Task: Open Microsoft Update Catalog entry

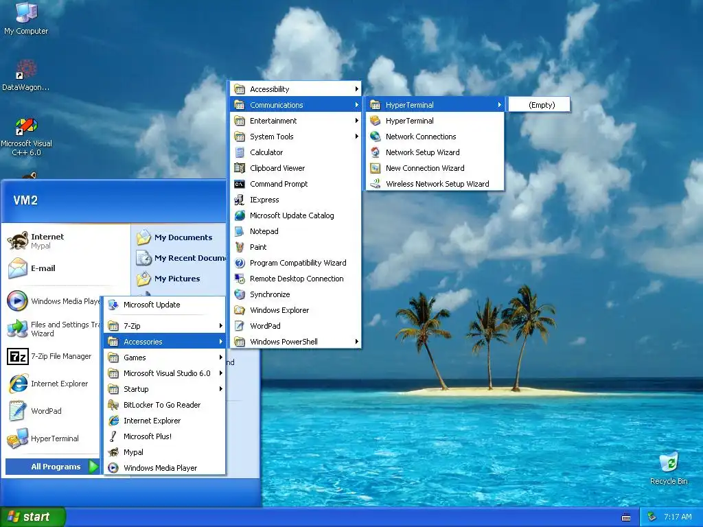Action: pos(295,215)
